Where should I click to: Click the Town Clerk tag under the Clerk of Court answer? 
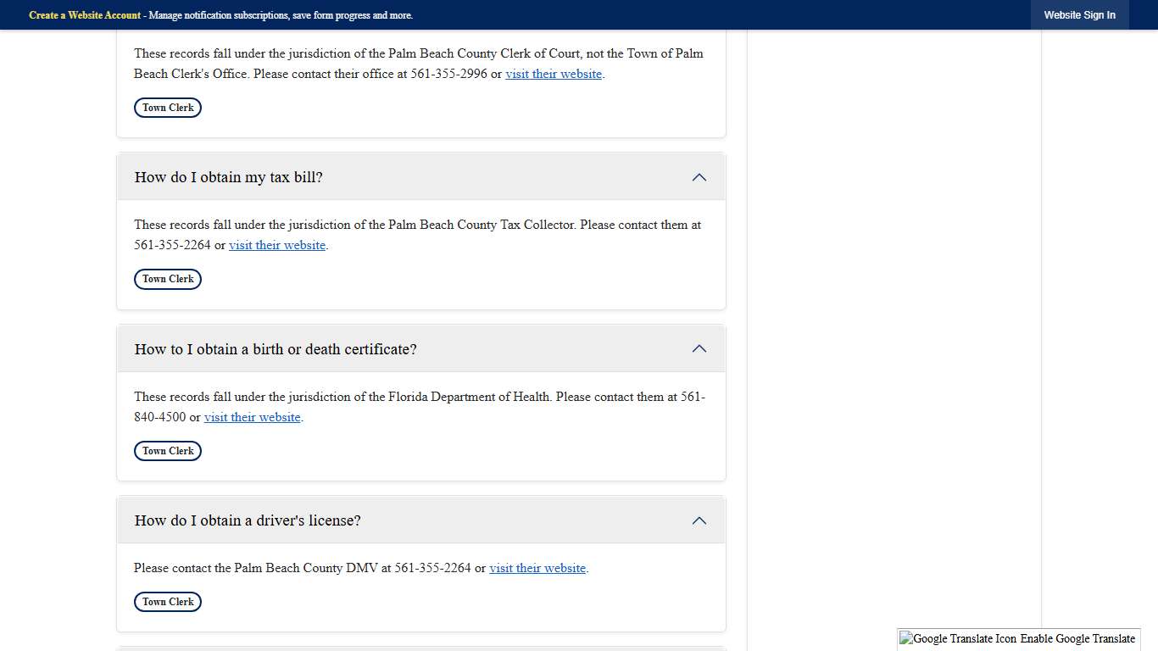(x=167, y=108)
